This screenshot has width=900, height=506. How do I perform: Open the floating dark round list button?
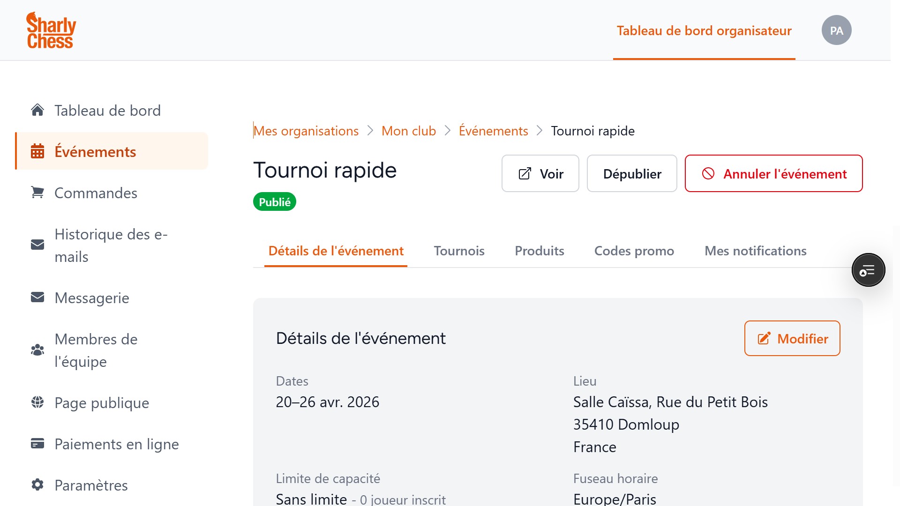click(x=868, y=270)
